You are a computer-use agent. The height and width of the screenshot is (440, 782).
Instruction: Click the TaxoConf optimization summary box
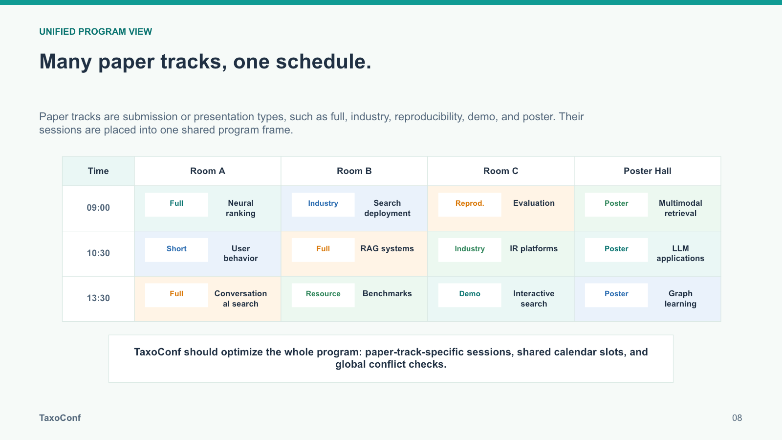click(x=391, y=359)
